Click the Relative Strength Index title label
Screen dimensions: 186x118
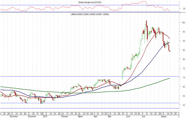91,2
